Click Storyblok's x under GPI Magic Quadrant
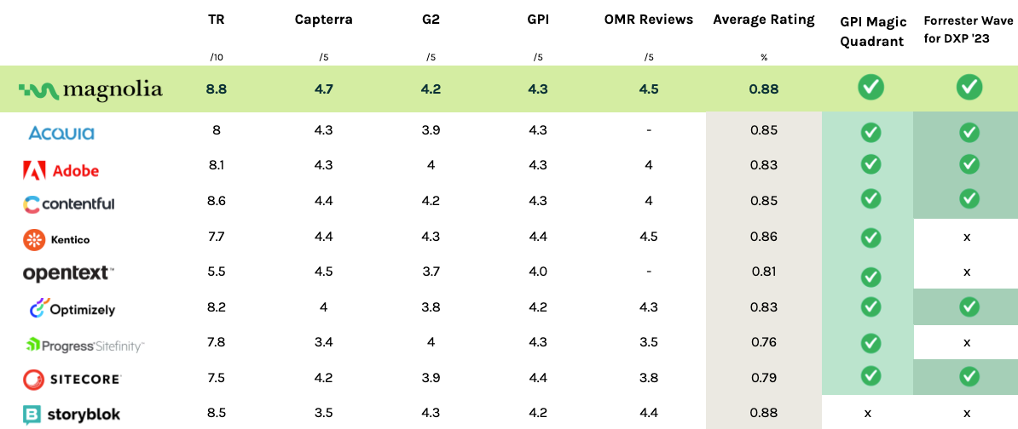Image resolution: width=1018 pixels, height=429 pixels. (868, 413)
